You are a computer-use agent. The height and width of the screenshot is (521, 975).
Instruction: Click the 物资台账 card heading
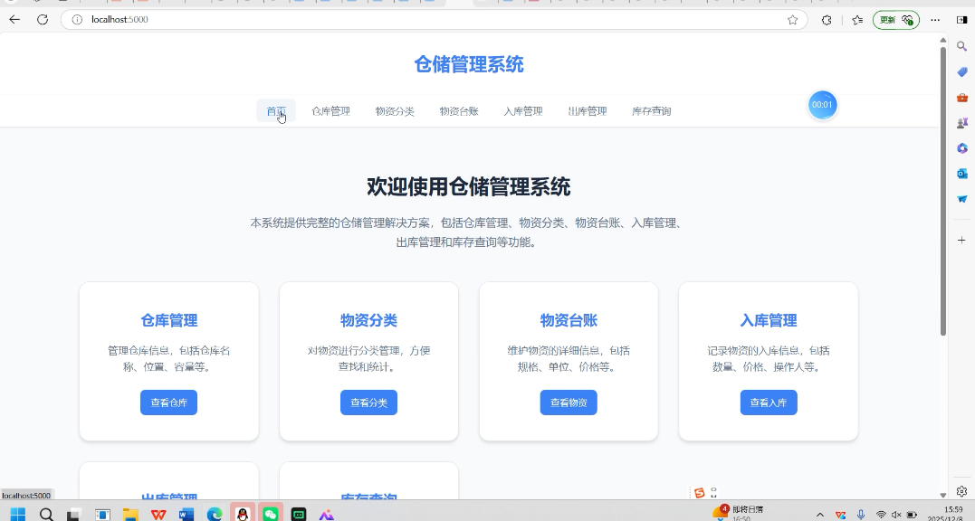point(569,320)
